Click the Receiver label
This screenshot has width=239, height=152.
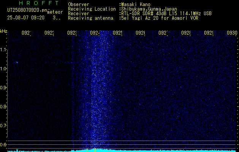79,14
